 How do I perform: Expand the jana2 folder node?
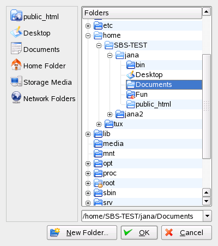point(110,114)
